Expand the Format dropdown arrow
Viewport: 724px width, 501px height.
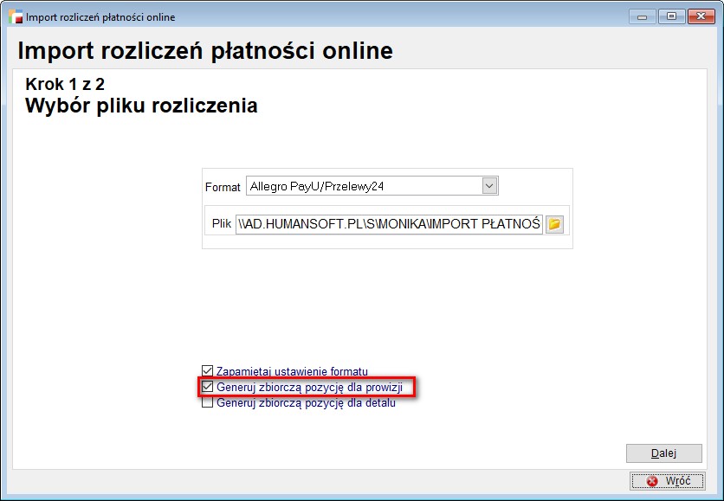coord(489,186)
